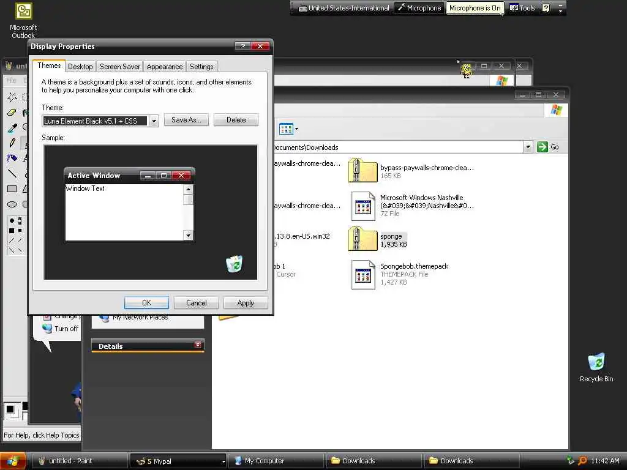The height and width of the screenshot is (470, 627).
Task: Select the sponge zip folder icon
Action: (x=362, y=239)
